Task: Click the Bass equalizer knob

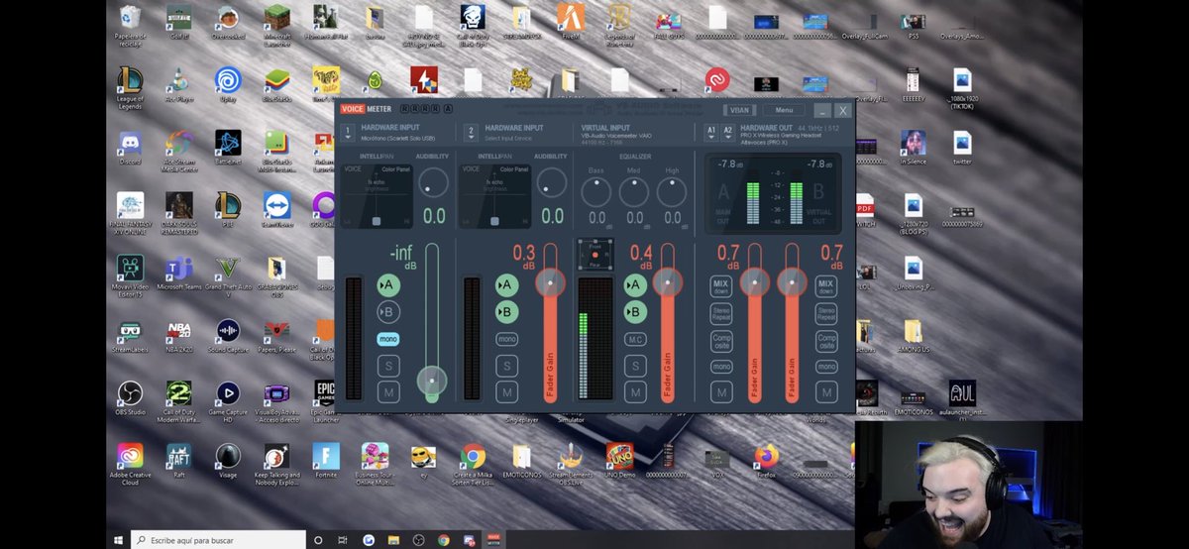Action: [x=596, y=191]
